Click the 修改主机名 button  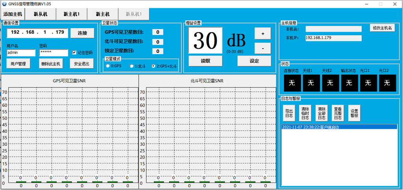pos(382,28)
